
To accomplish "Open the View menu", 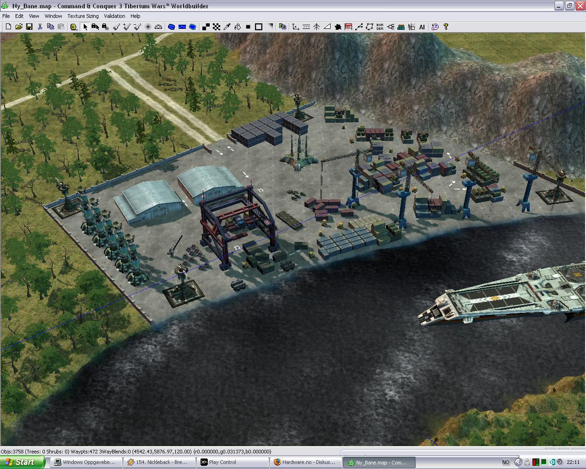I will [x=34, y=16].
